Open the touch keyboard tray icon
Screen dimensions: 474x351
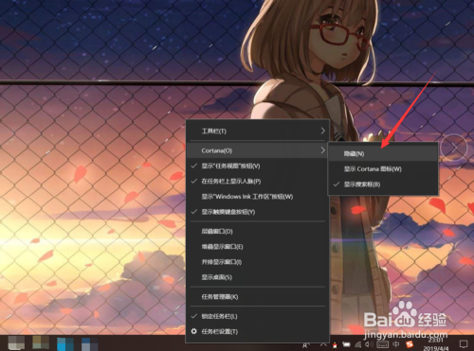click(x=382, y=344)
